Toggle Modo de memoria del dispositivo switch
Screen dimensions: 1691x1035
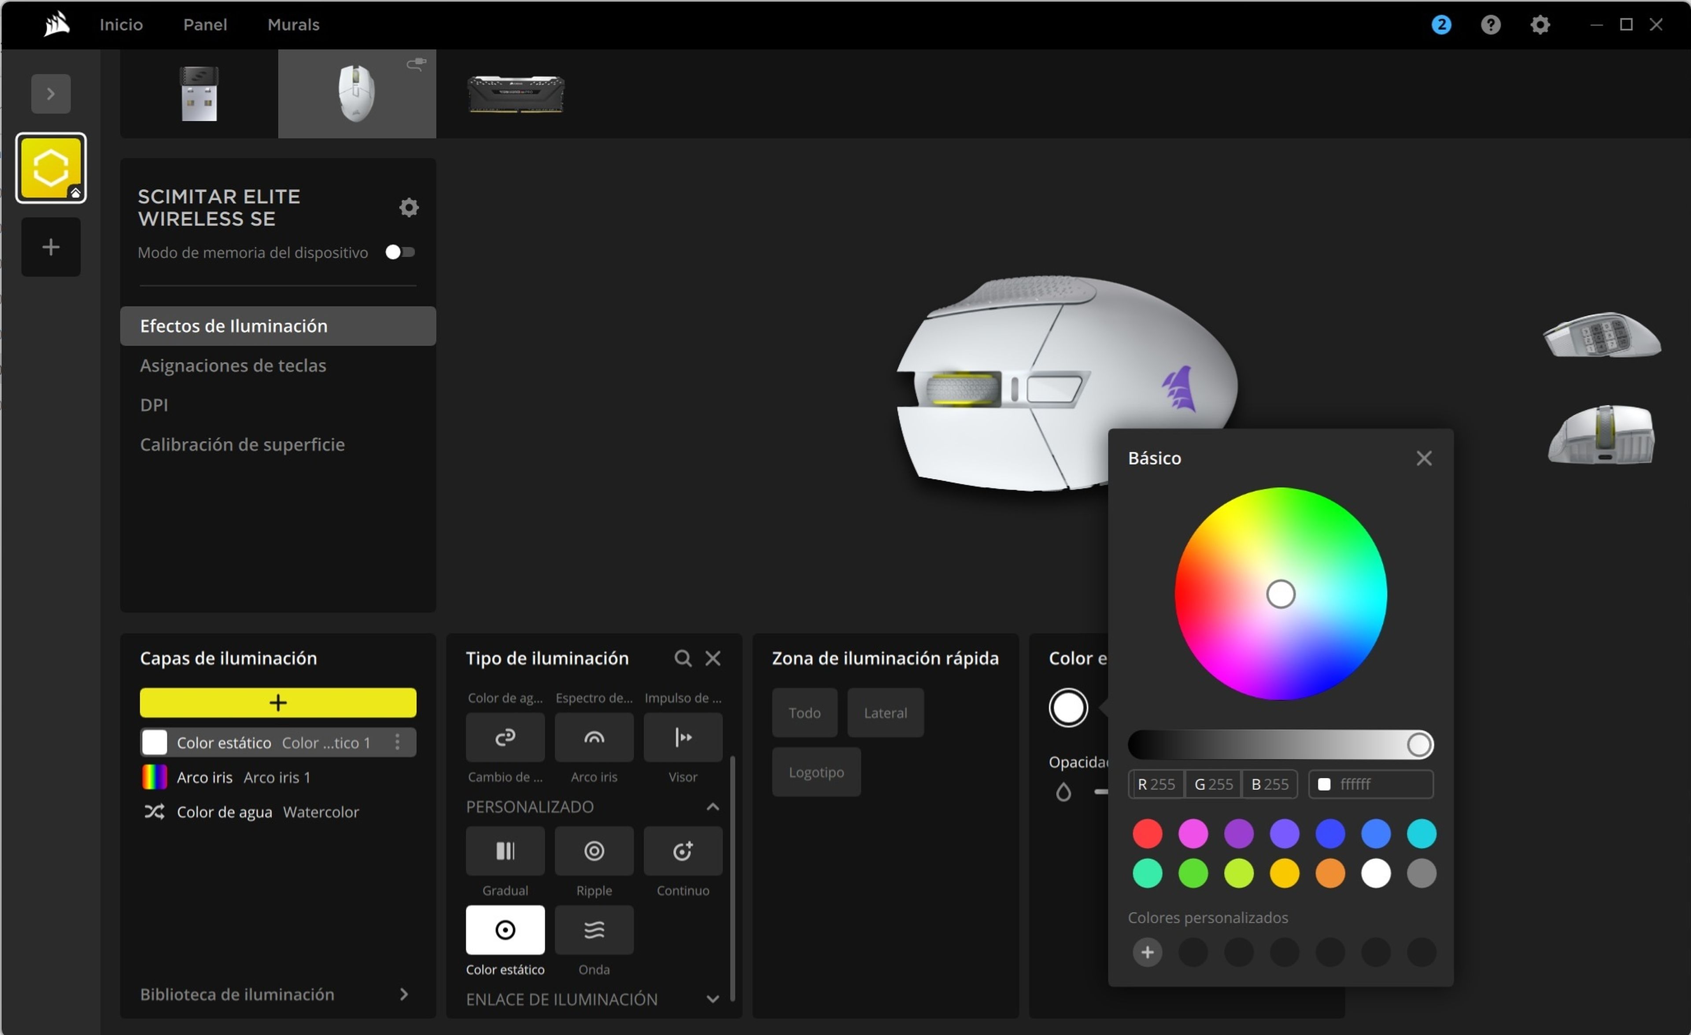coord(399,252)
